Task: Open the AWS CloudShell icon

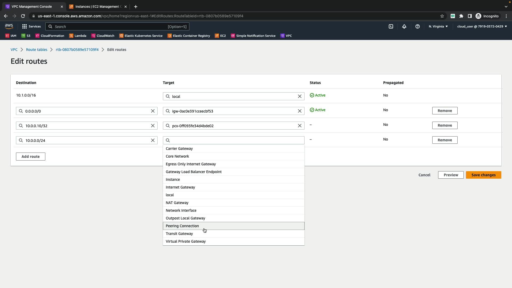Action: tap(391, 26)
